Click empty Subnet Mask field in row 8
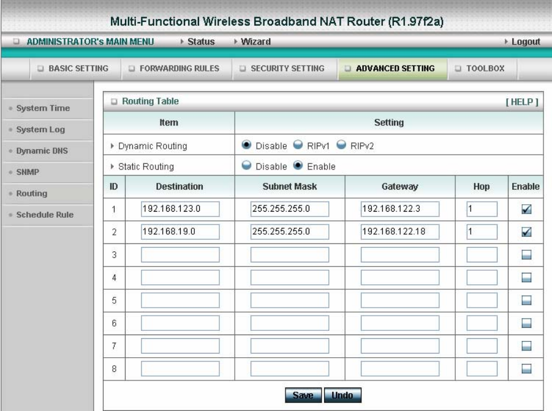Viewport: 552px width, 411px height. (290, 368)
